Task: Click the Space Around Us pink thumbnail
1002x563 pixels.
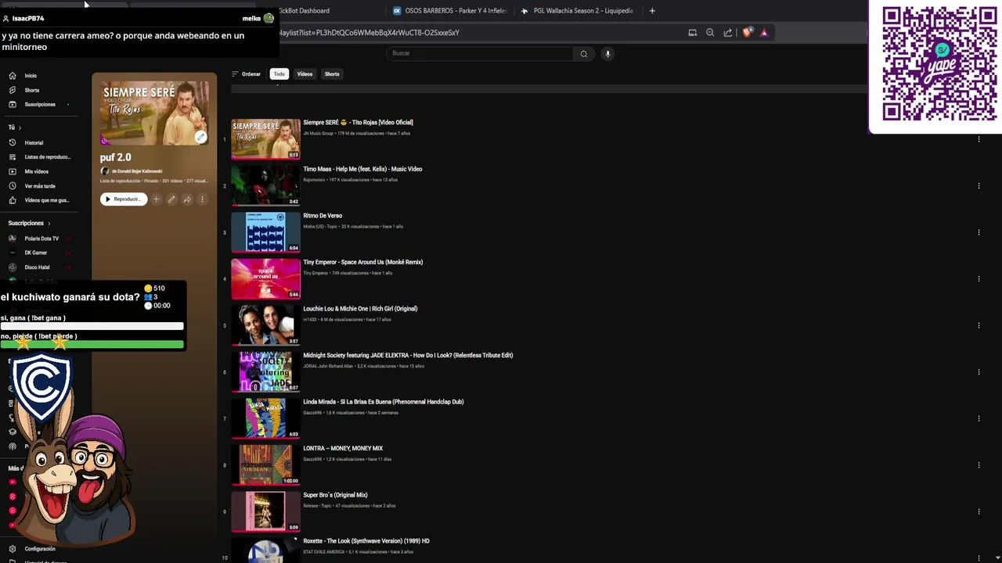Action: [x=265, y=278]
